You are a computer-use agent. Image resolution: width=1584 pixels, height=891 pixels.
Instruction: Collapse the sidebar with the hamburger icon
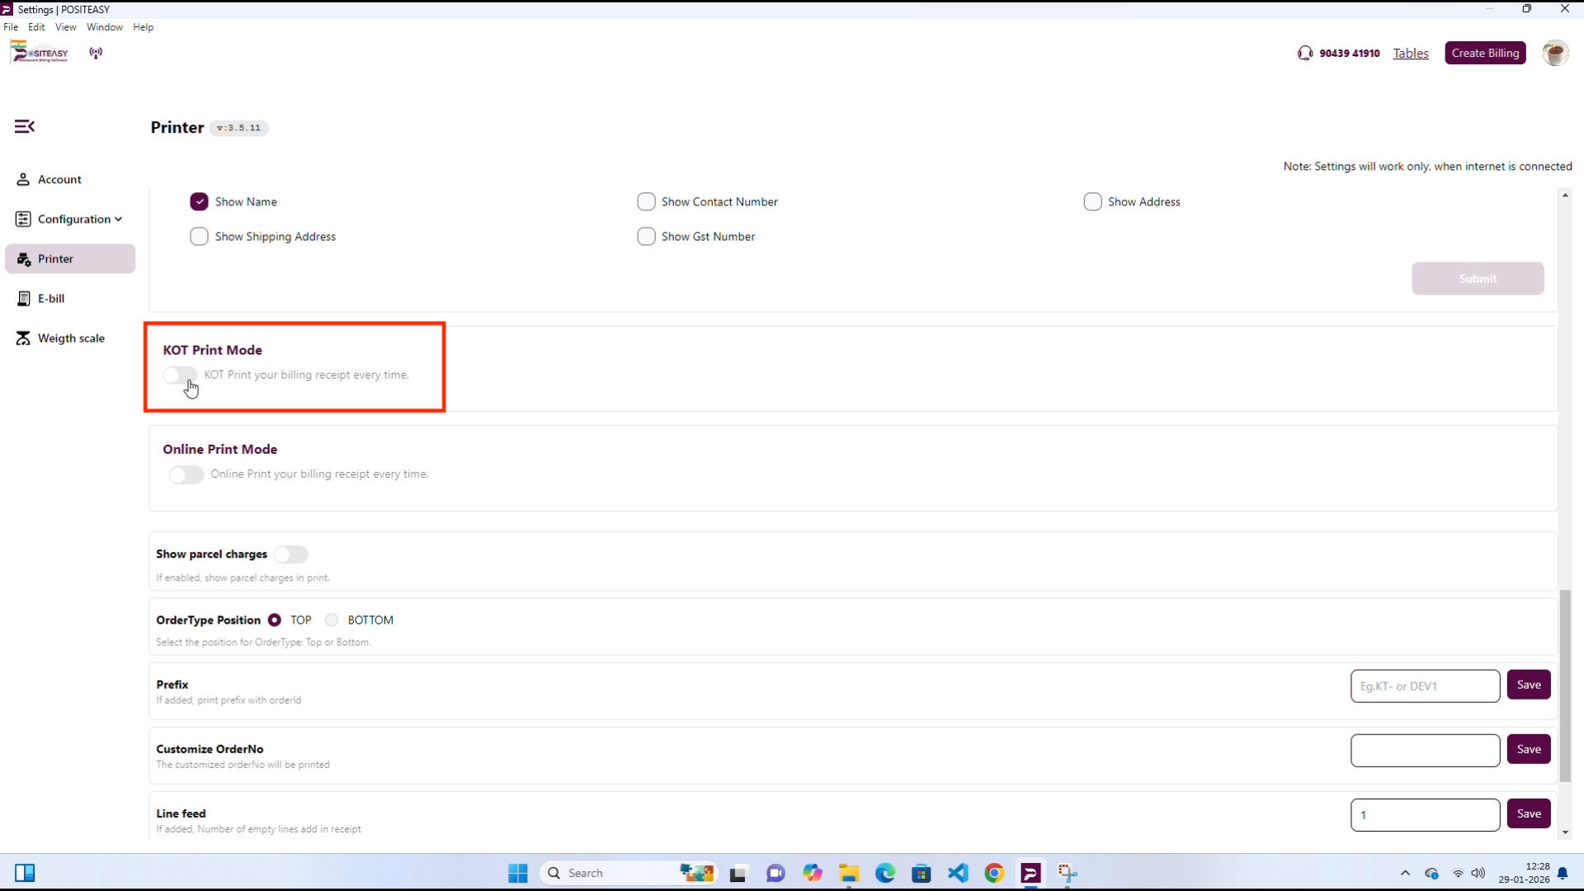pyautogui.click(x=24, y=126)
